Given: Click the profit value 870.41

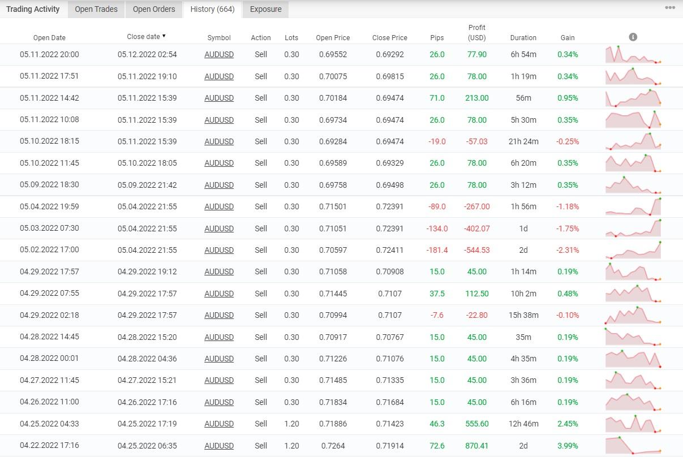Looking at the screenshot, I should coord(477,446).
